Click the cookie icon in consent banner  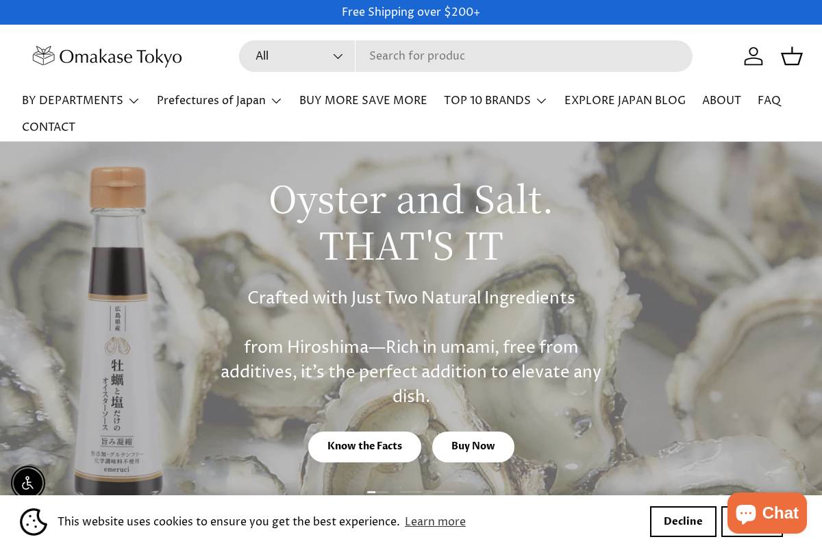click(x=34, y=522)
